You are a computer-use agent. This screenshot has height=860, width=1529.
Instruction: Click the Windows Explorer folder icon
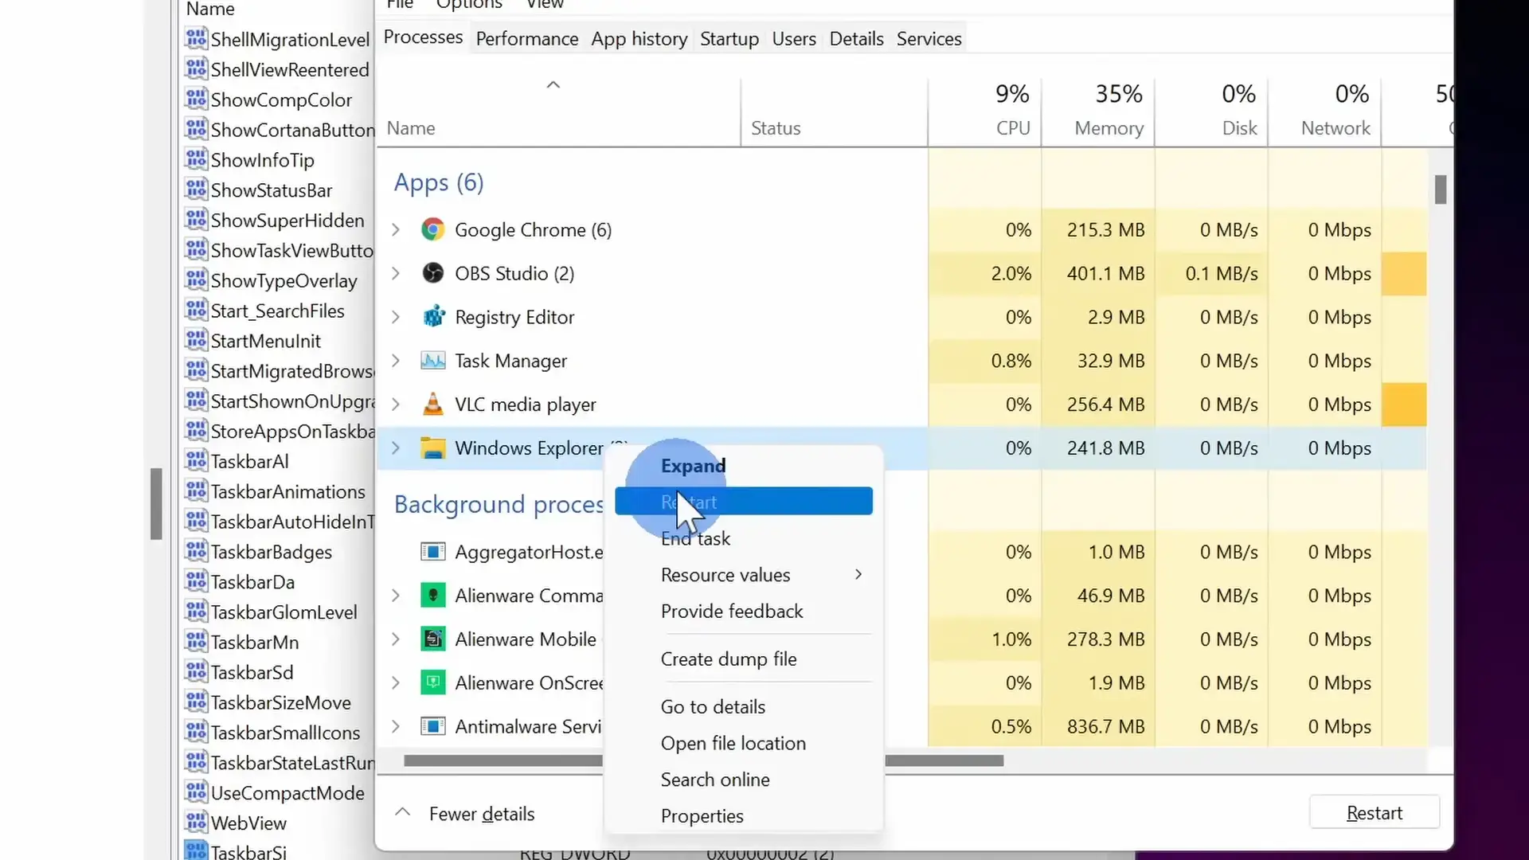[x=432, y=448]
